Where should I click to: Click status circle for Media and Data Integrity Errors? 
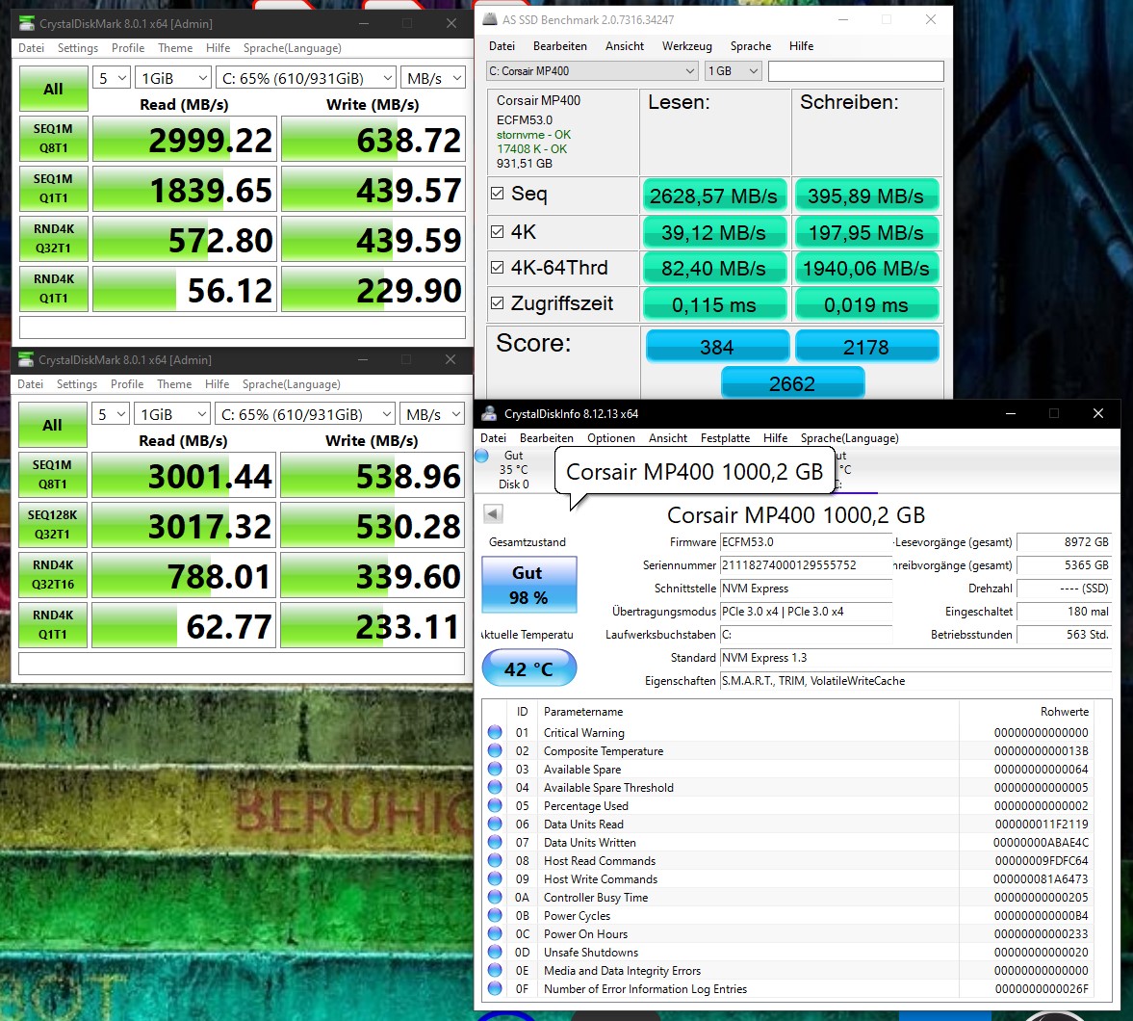coord(495,970)
